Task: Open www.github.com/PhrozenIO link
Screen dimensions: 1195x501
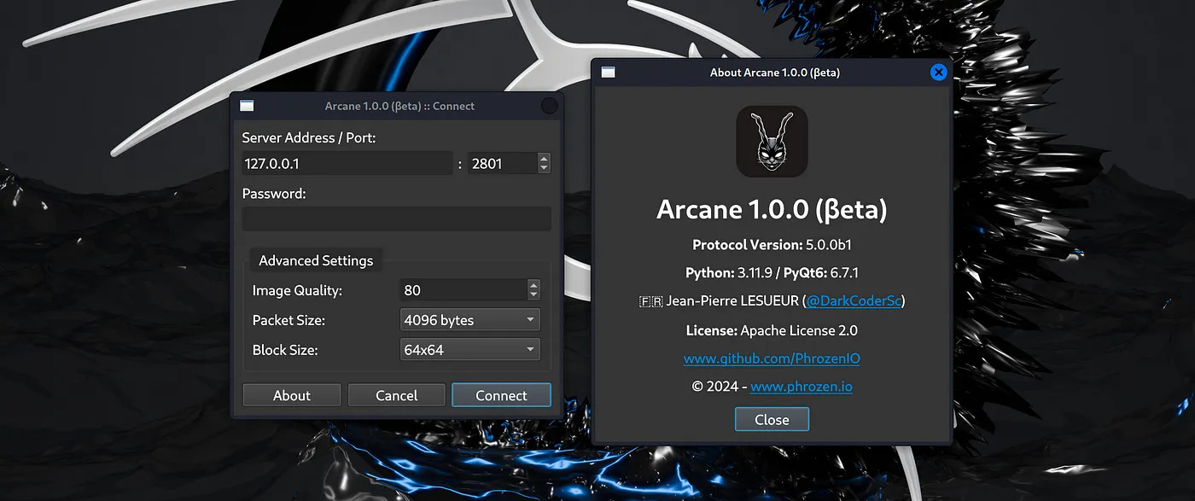Action: pyautogui.click(x=772, y=358)
